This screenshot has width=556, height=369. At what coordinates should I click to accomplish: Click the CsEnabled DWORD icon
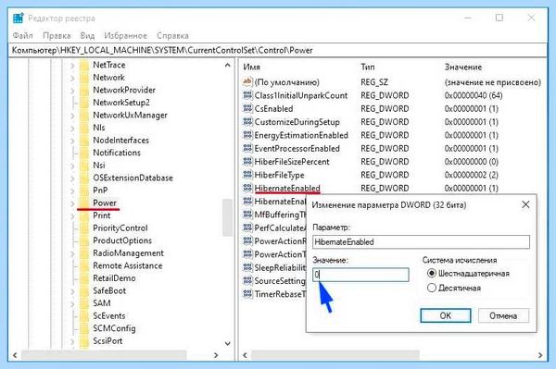tap(247, 108)
